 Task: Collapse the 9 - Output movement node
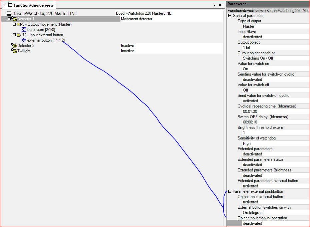pyautogui.click(x=14, y=24)
